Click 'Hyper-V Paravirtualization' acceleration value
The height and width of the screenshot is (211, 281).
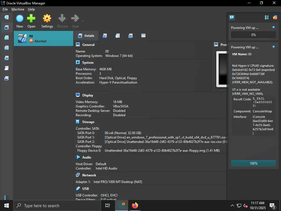(x=118, y=82)
